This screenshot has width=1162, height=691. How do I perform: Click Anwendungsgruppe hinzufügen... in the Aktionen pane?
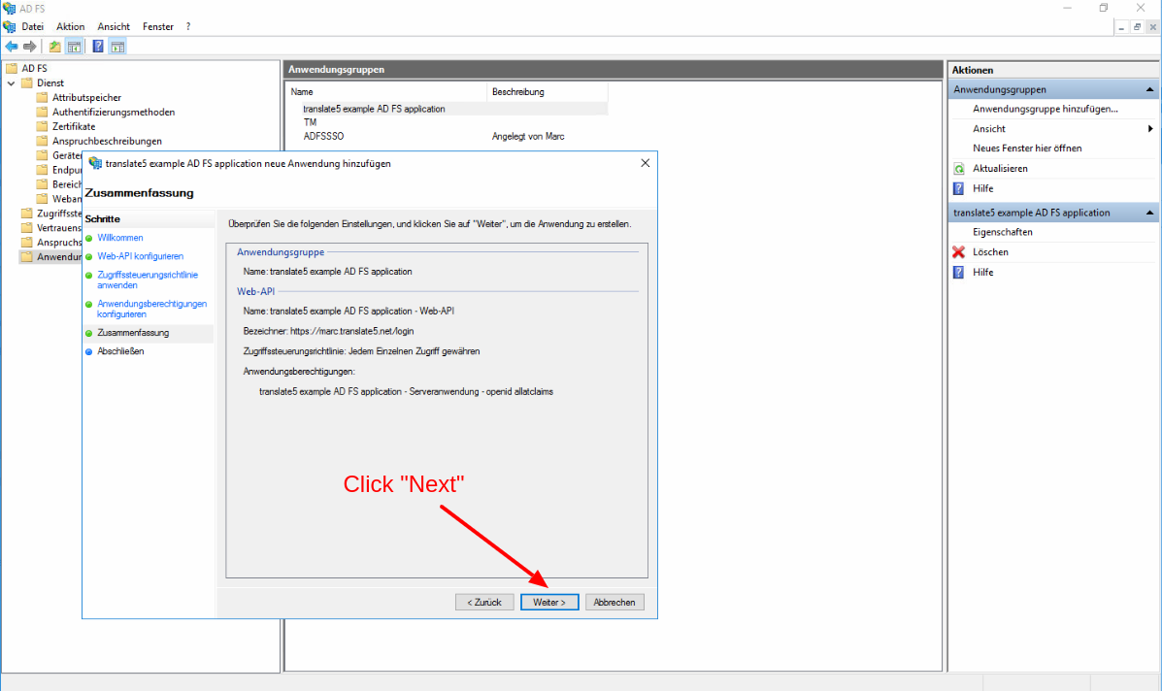(1045, 109)
